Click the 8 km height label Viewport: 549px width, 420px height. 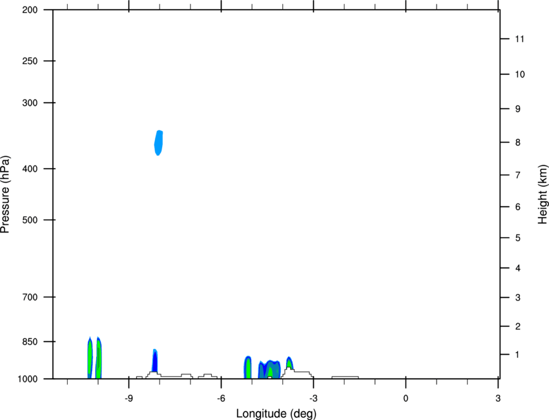point(518,142)
